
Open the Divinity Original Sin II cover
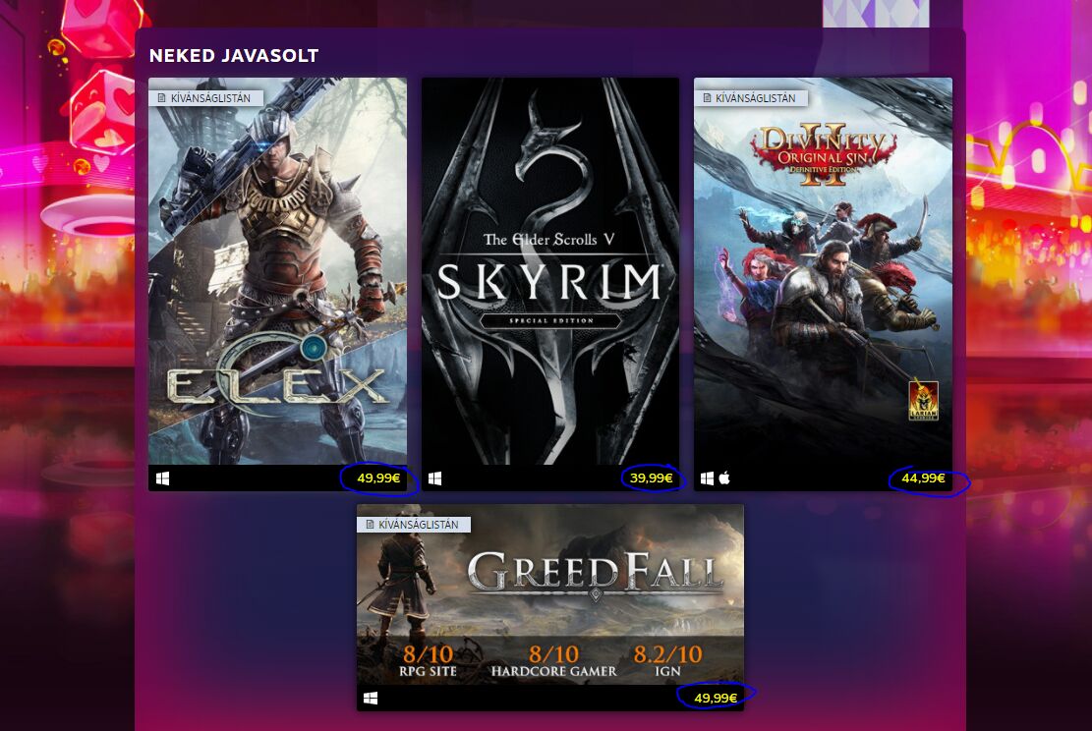(823, 271)
